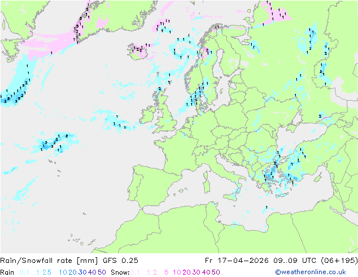
Task: Select the Snow 20 legend value
Action: click(x=186, y=272)
